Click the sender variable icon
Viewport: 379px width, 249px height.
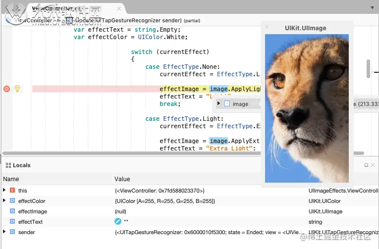(x=12, y=232)
